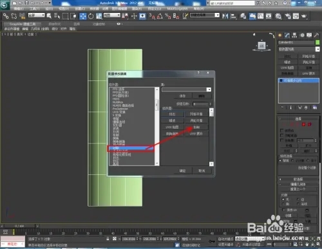Select the first preview selection radio button

280,160
